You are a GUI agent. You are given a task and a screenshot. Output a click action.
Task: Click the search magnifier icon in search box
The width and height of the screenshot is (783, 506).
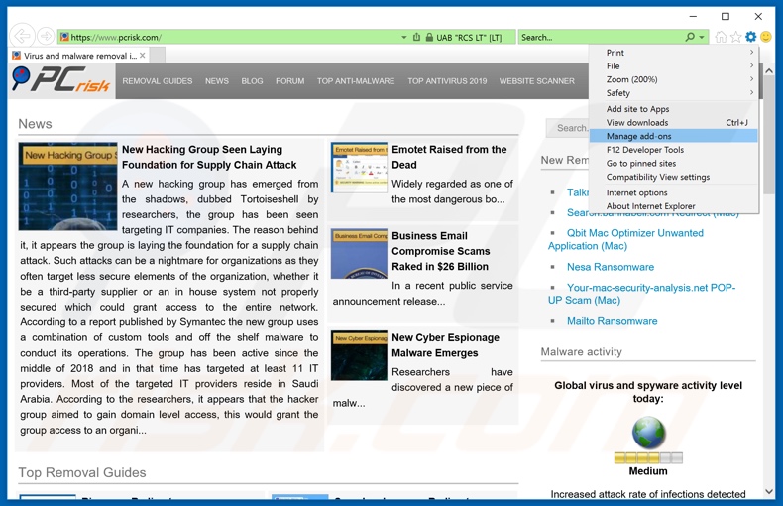[690, 37]
